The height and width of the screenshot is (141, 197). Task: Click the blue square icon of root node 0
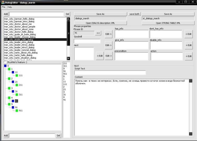(x=5, y=66)
